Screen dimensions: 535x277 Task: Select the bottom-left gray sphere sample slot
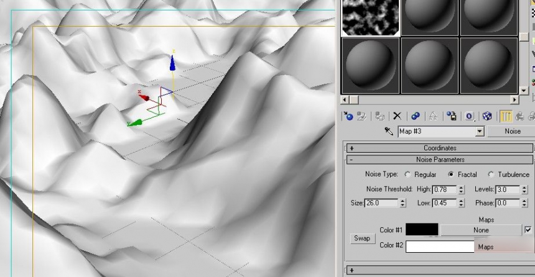tap(371, 65)
